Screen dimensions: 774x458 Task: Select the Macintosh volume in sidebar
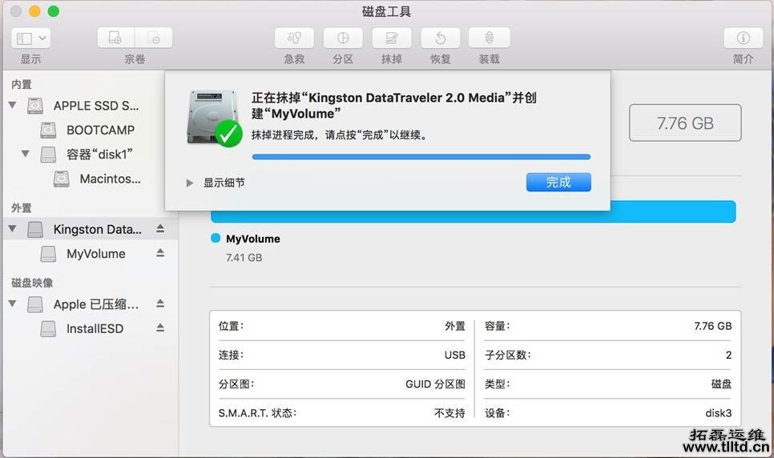pos(91,179)
